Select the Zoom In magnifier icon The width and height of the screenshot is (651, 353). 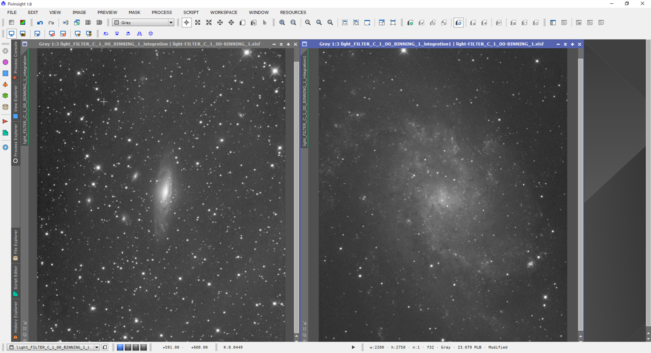click(282, 23)
